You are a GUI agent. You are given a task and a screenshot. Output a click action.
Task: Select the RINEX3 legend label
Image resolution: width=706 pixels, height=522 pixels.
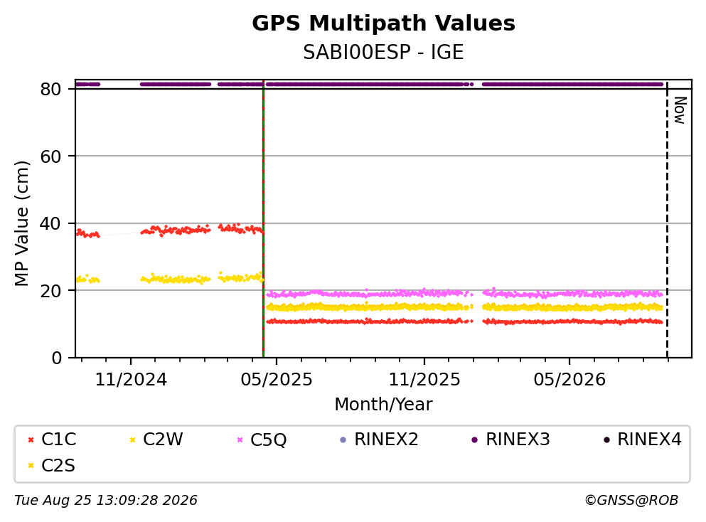point(518,439)
